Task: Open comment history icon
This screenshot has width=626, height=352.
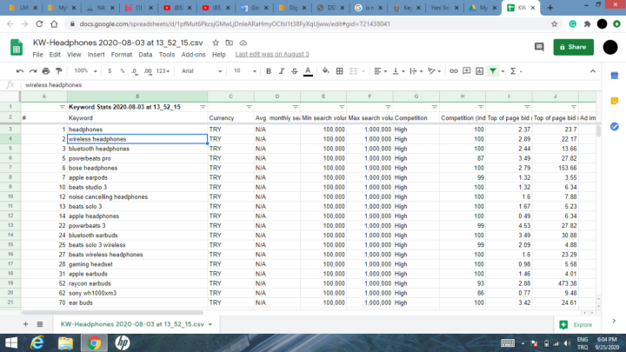Action: pyautogui.click(x=539, y=47)
